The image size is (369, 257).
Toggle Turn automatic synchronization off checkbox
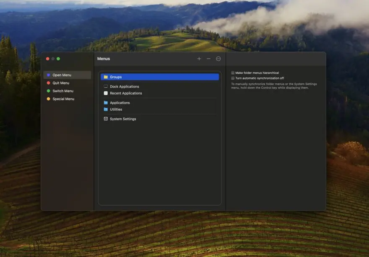[x=233, y=78]
